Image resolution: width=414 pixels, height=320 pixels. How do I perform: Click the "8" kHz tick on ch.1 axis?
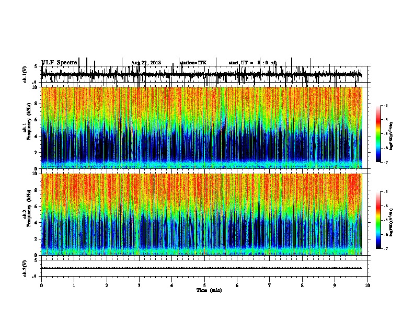pos(36,104)
